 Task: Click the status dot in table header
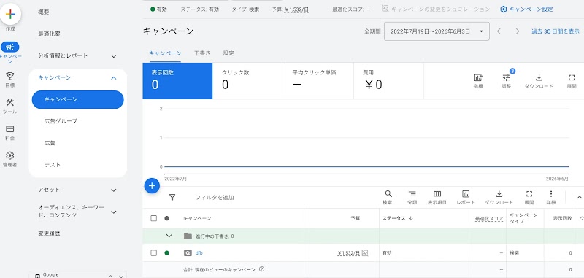tap(166, 218)
